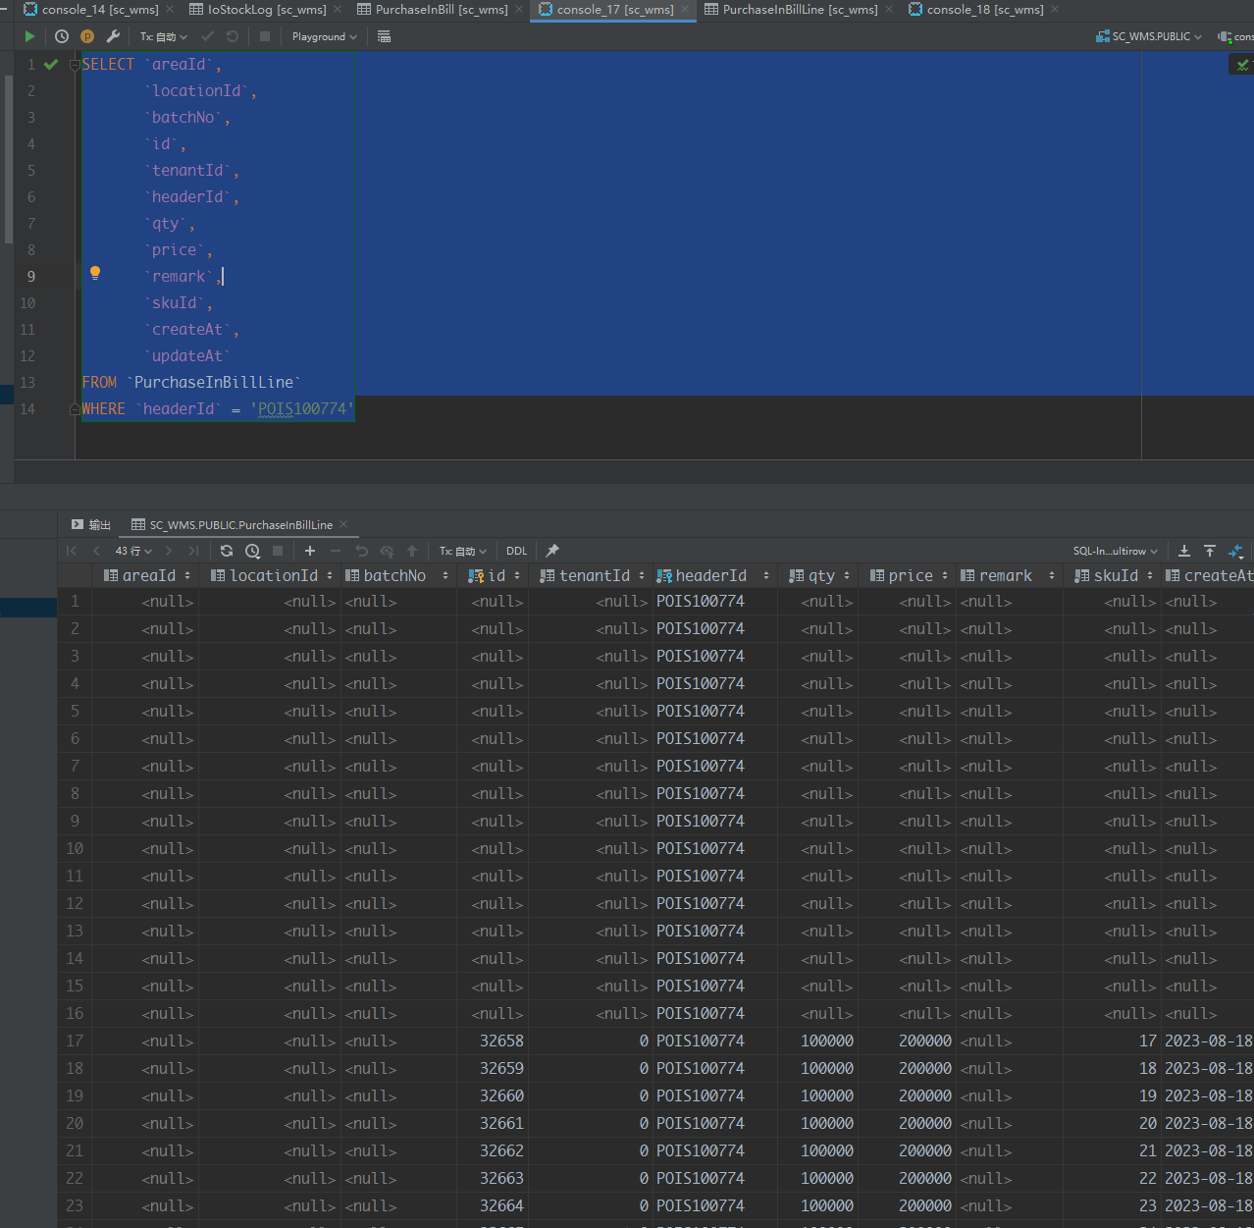The width and height of the screenshot is (1254, 1228).
Task: Stop the result grid loading
Action: click(278, 551)
